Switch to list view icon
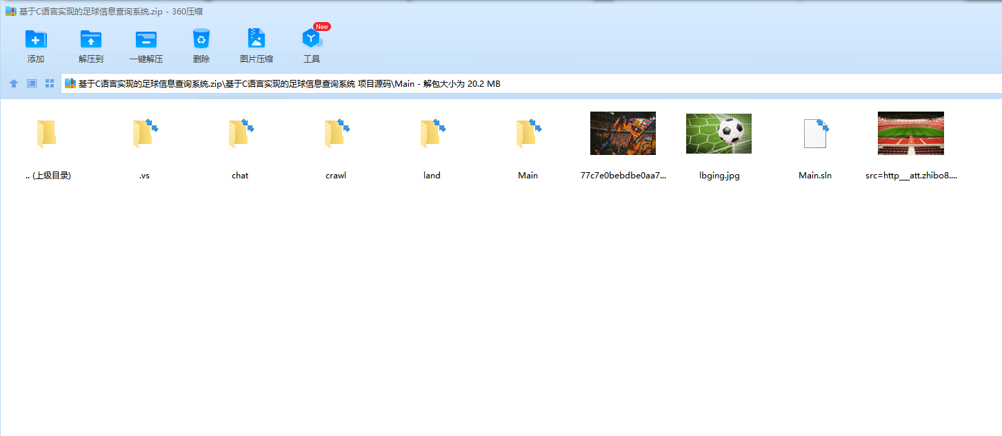The width and height of the screenshot is (1002, 436). pos(32,83)
